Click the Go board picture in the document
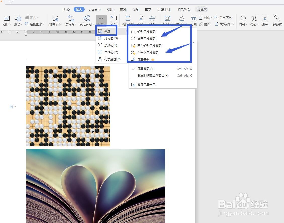 68,106
